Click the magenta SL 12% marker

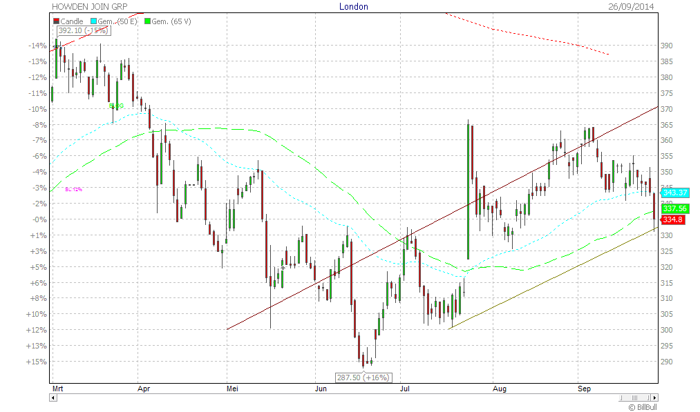click(73, 189)
